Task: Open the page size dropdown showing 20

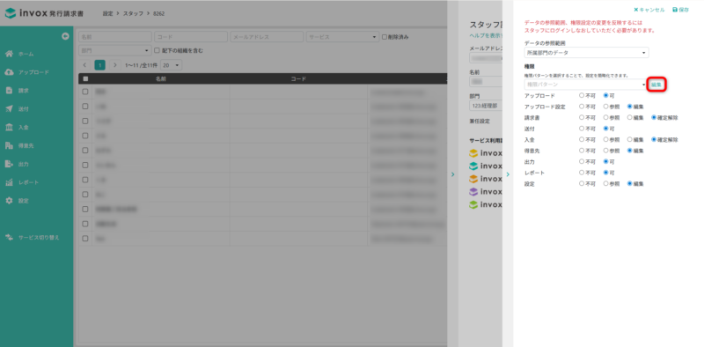Action: click(x=172, y=65)
